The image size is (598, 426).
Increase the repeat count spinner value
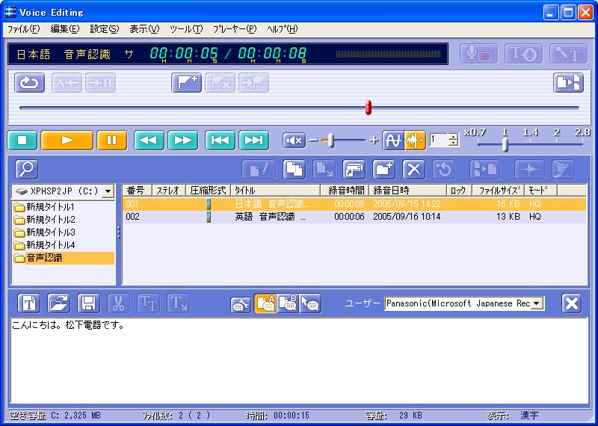[454, 136]
